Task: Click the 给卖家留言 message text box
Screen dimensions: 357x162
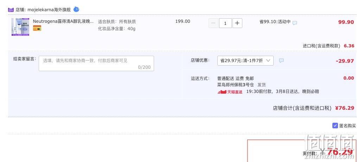Action: click(x=96, y=63)
